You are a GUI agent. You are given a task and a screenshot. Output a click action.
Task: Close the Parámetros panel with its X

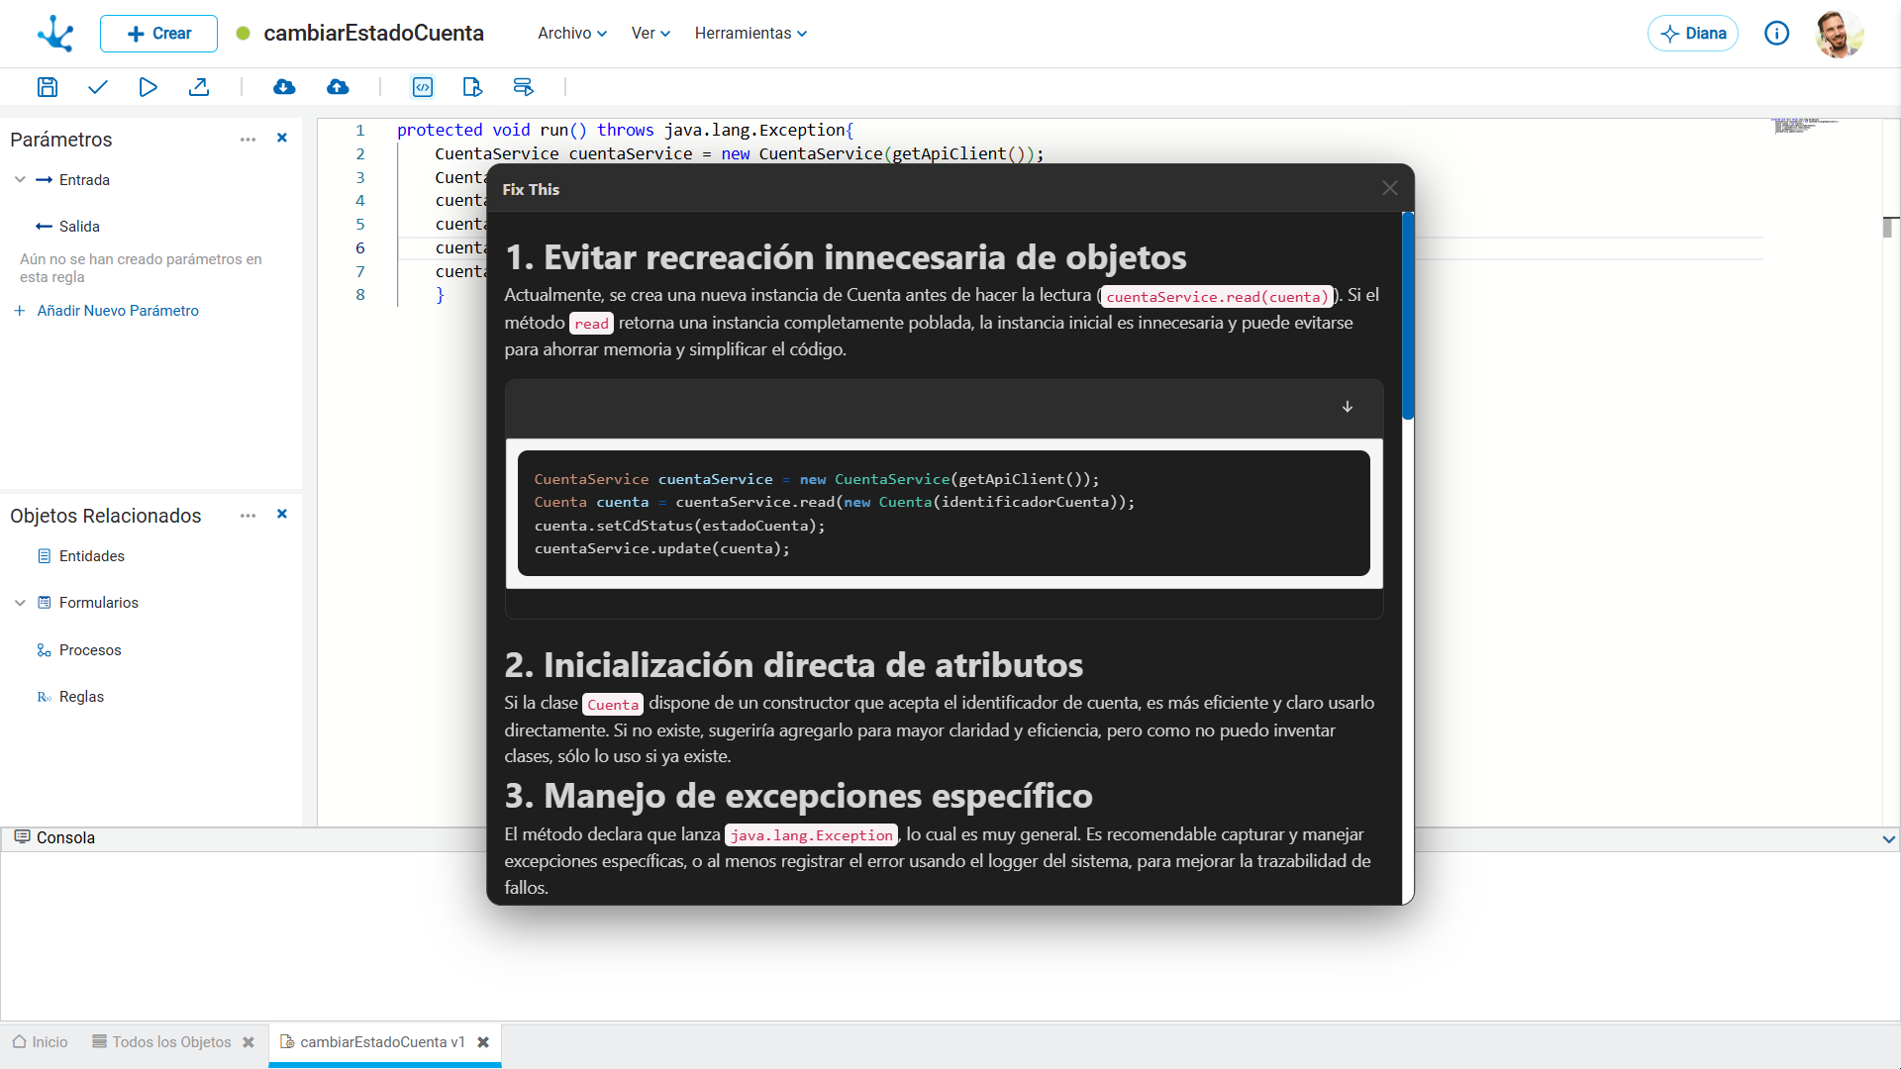click(281, 139)
